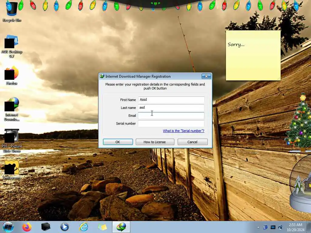The height and width of the screenshot is (233, 311).
Task: Click the How to License button
Action: click(x=155, y=142)
